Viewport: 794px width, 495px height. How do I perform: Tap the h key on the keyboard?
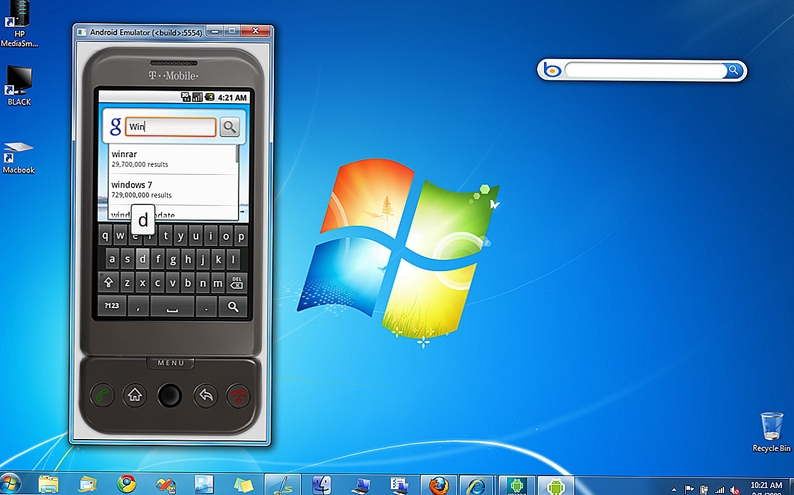click(188, 259)
